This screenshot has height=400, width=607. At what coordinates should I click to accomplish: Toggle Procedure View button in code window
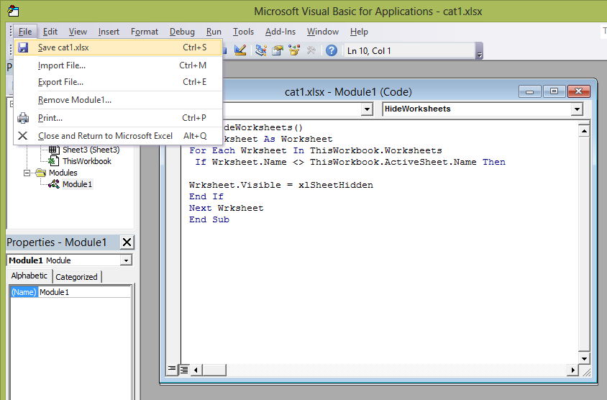(172, 369)
